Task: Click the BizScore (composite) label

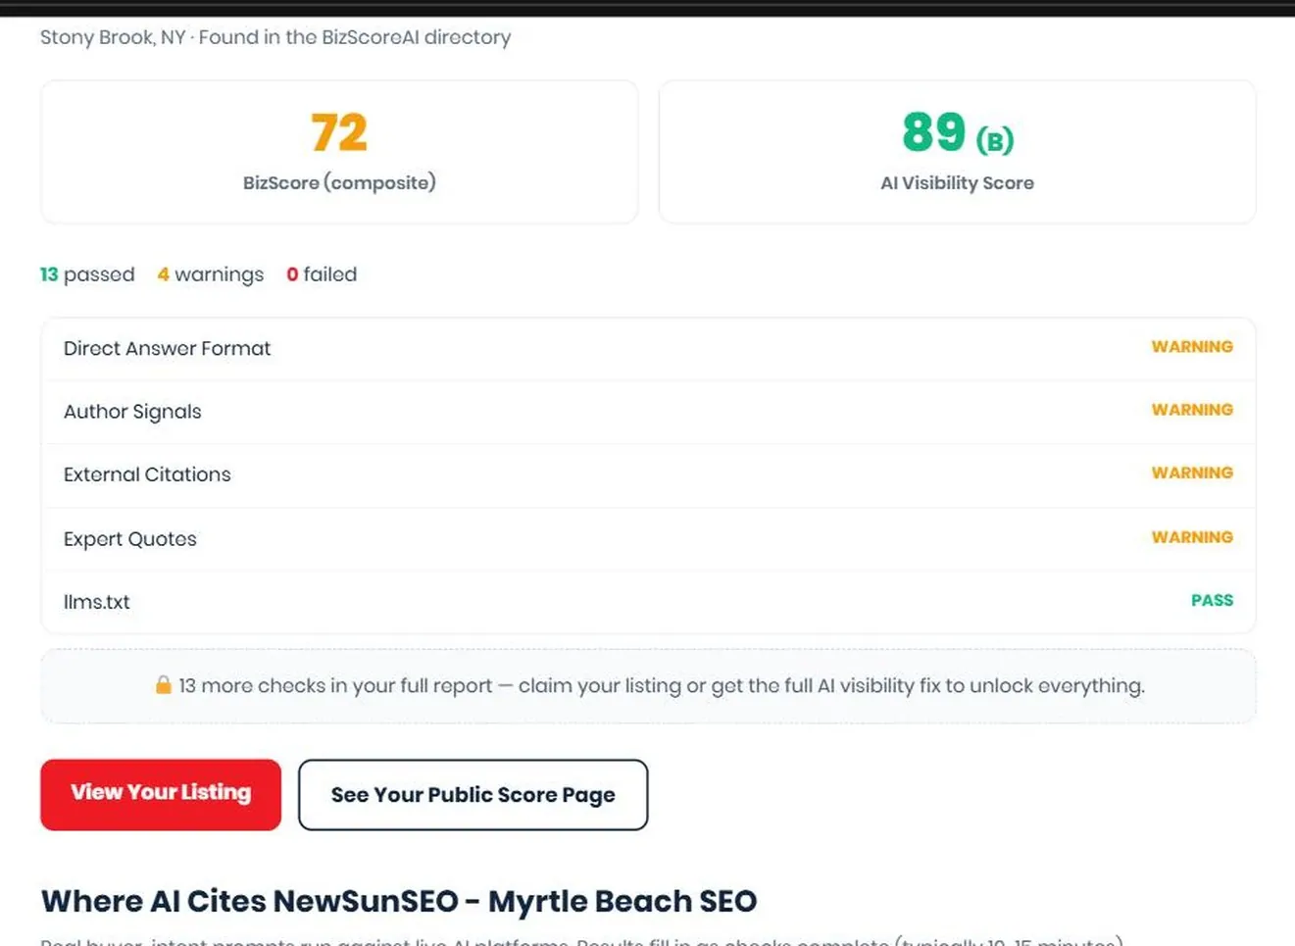Action: pyautogui.click(x=339, y=182)
